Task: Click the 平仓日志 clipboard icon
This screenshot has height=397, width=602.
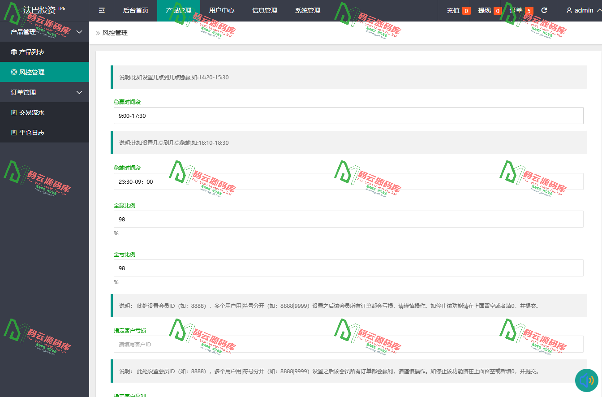Action: [x=14, y=133]
